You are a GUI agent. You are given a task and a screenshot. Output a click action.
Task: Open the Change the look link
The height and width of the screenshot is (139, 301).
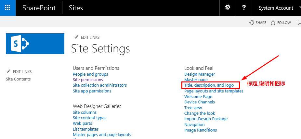[x=200, y=113]
